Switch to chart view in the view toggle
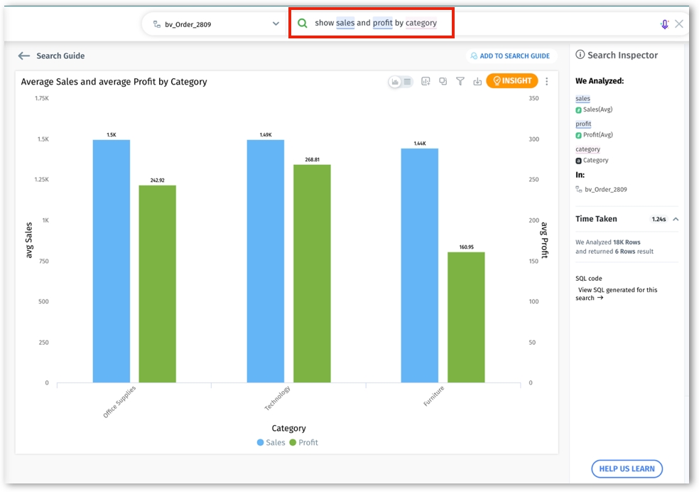The image size is (699, 492). click(396, 82)
